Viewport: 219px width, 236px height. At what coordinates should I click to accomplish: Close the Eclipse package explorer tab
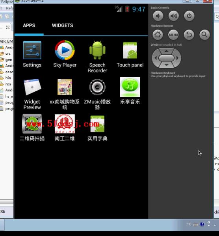(8, 27)
